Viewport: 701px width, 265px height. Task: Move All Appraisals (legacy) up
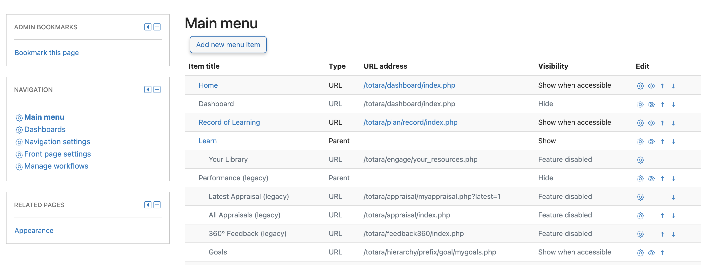click(x=662, y=216)
